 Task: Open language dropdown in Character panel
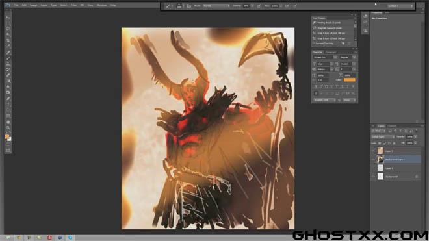point(324,100)
